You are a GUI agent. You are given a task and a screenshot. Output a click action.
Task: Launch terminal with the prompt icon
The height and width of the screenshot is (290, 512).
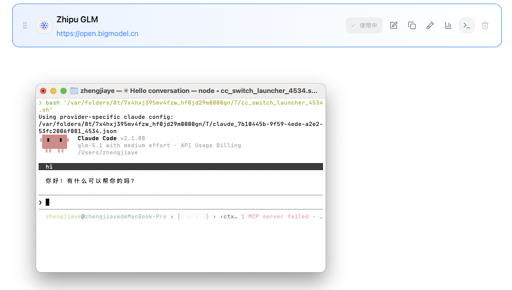click(x=467, y=25)
